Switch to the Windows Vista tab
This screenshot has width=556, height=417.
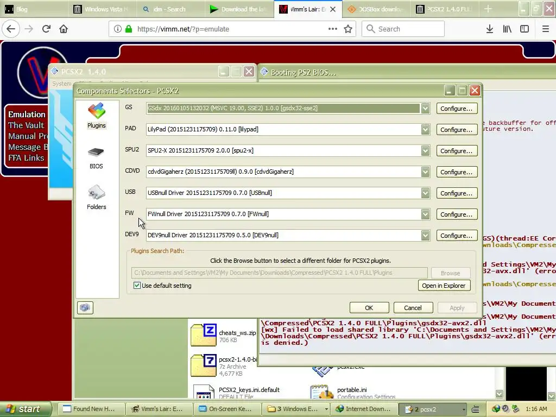pos(102,9)
